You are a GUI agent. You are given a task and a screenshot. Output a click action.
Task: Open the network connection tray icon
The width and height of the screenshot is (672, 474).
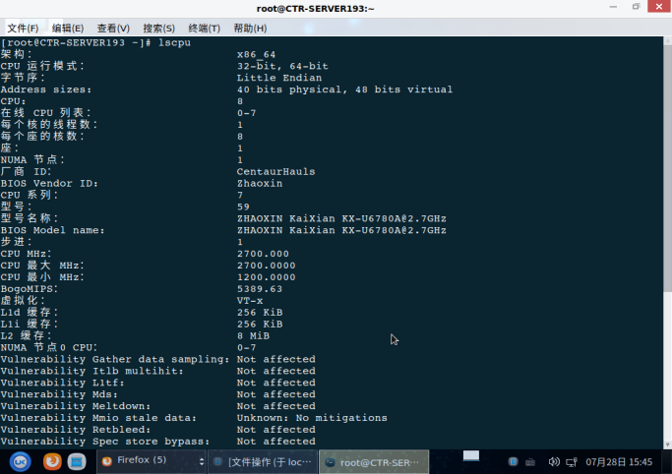coord(572,462)
